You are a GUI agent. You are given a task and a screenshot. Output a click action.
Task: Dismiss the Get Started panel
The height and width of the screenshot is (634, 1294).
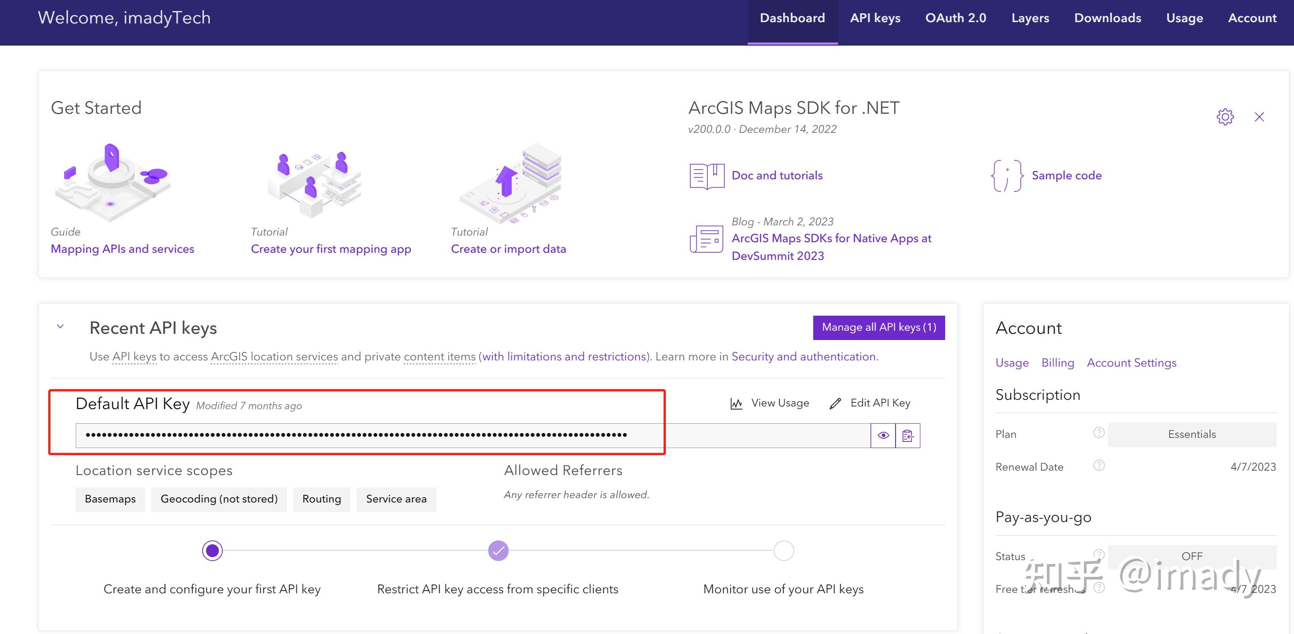pyautogui.click(x=1259, y=117)
